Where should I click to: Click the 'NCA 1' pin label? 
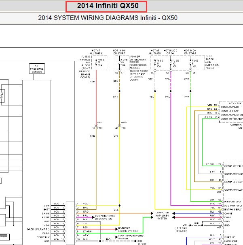[59, 204]
